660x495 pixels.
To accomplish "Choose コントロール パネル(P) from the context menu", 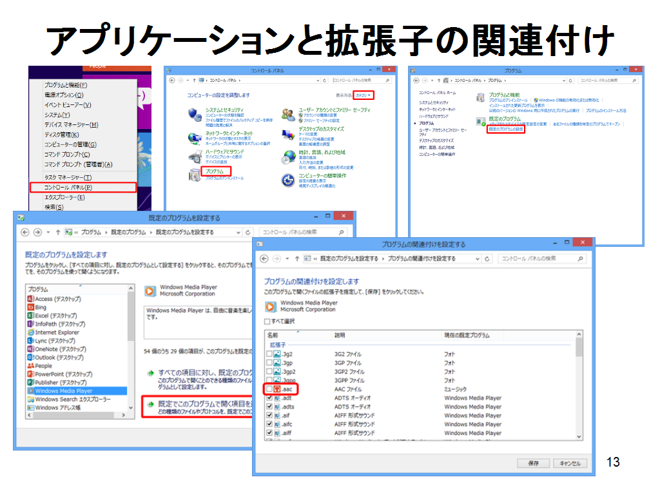I will (67, 188).
